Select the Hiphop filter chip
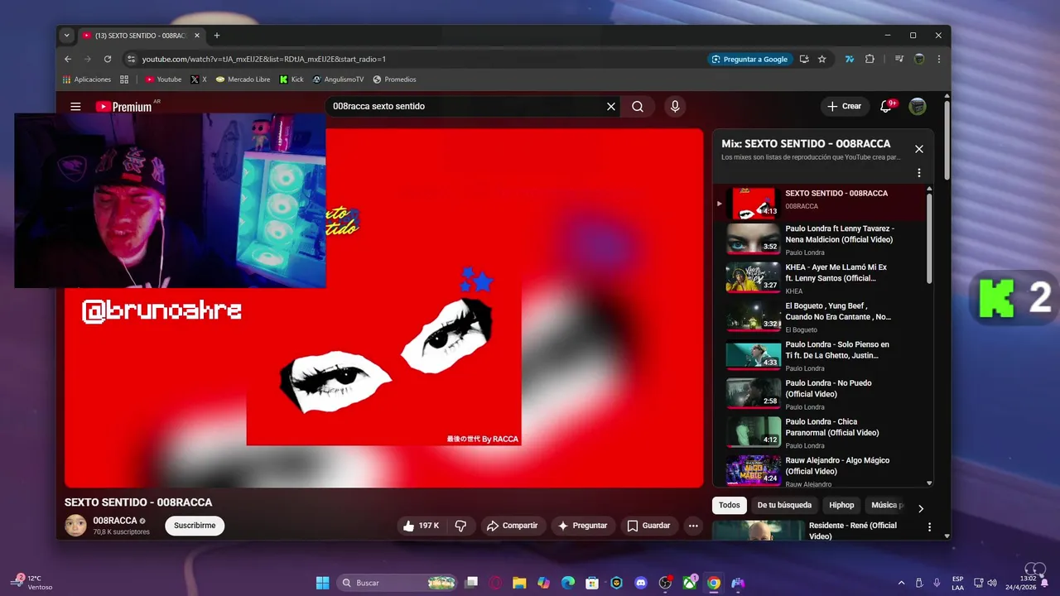 tap(841, 505)
